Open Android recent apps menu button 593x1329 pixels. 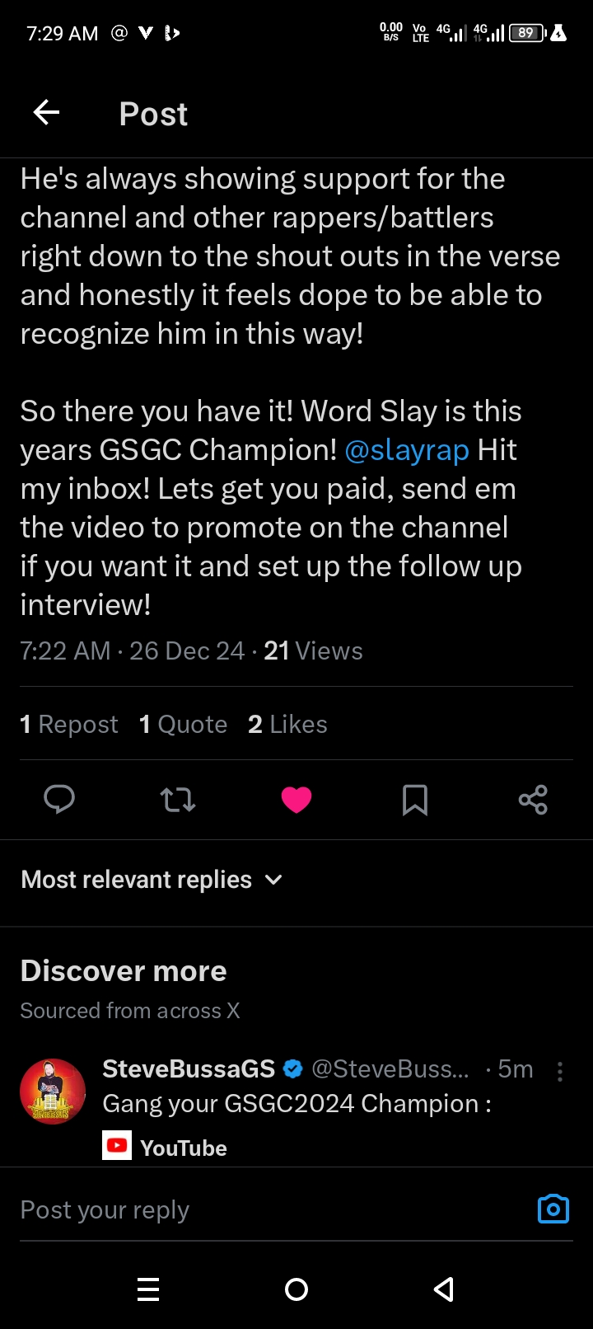click(x=148, y=1289)
